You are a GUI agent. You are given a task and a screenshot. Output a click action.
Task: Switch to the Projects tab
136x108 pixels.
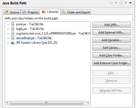tap(30, 12)
